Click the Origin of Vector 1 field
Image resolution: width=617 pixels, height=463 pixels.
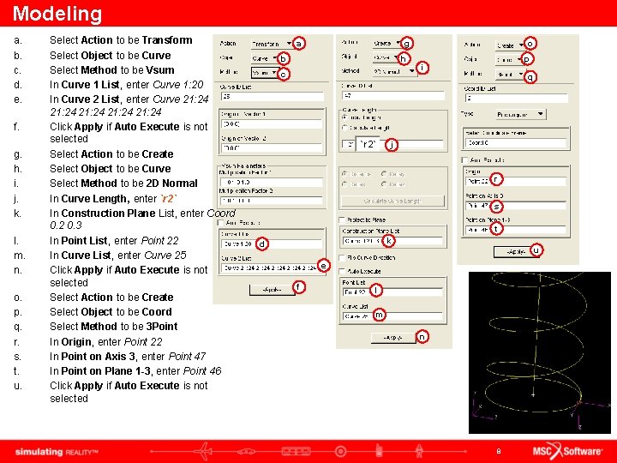tap(272, 124)
